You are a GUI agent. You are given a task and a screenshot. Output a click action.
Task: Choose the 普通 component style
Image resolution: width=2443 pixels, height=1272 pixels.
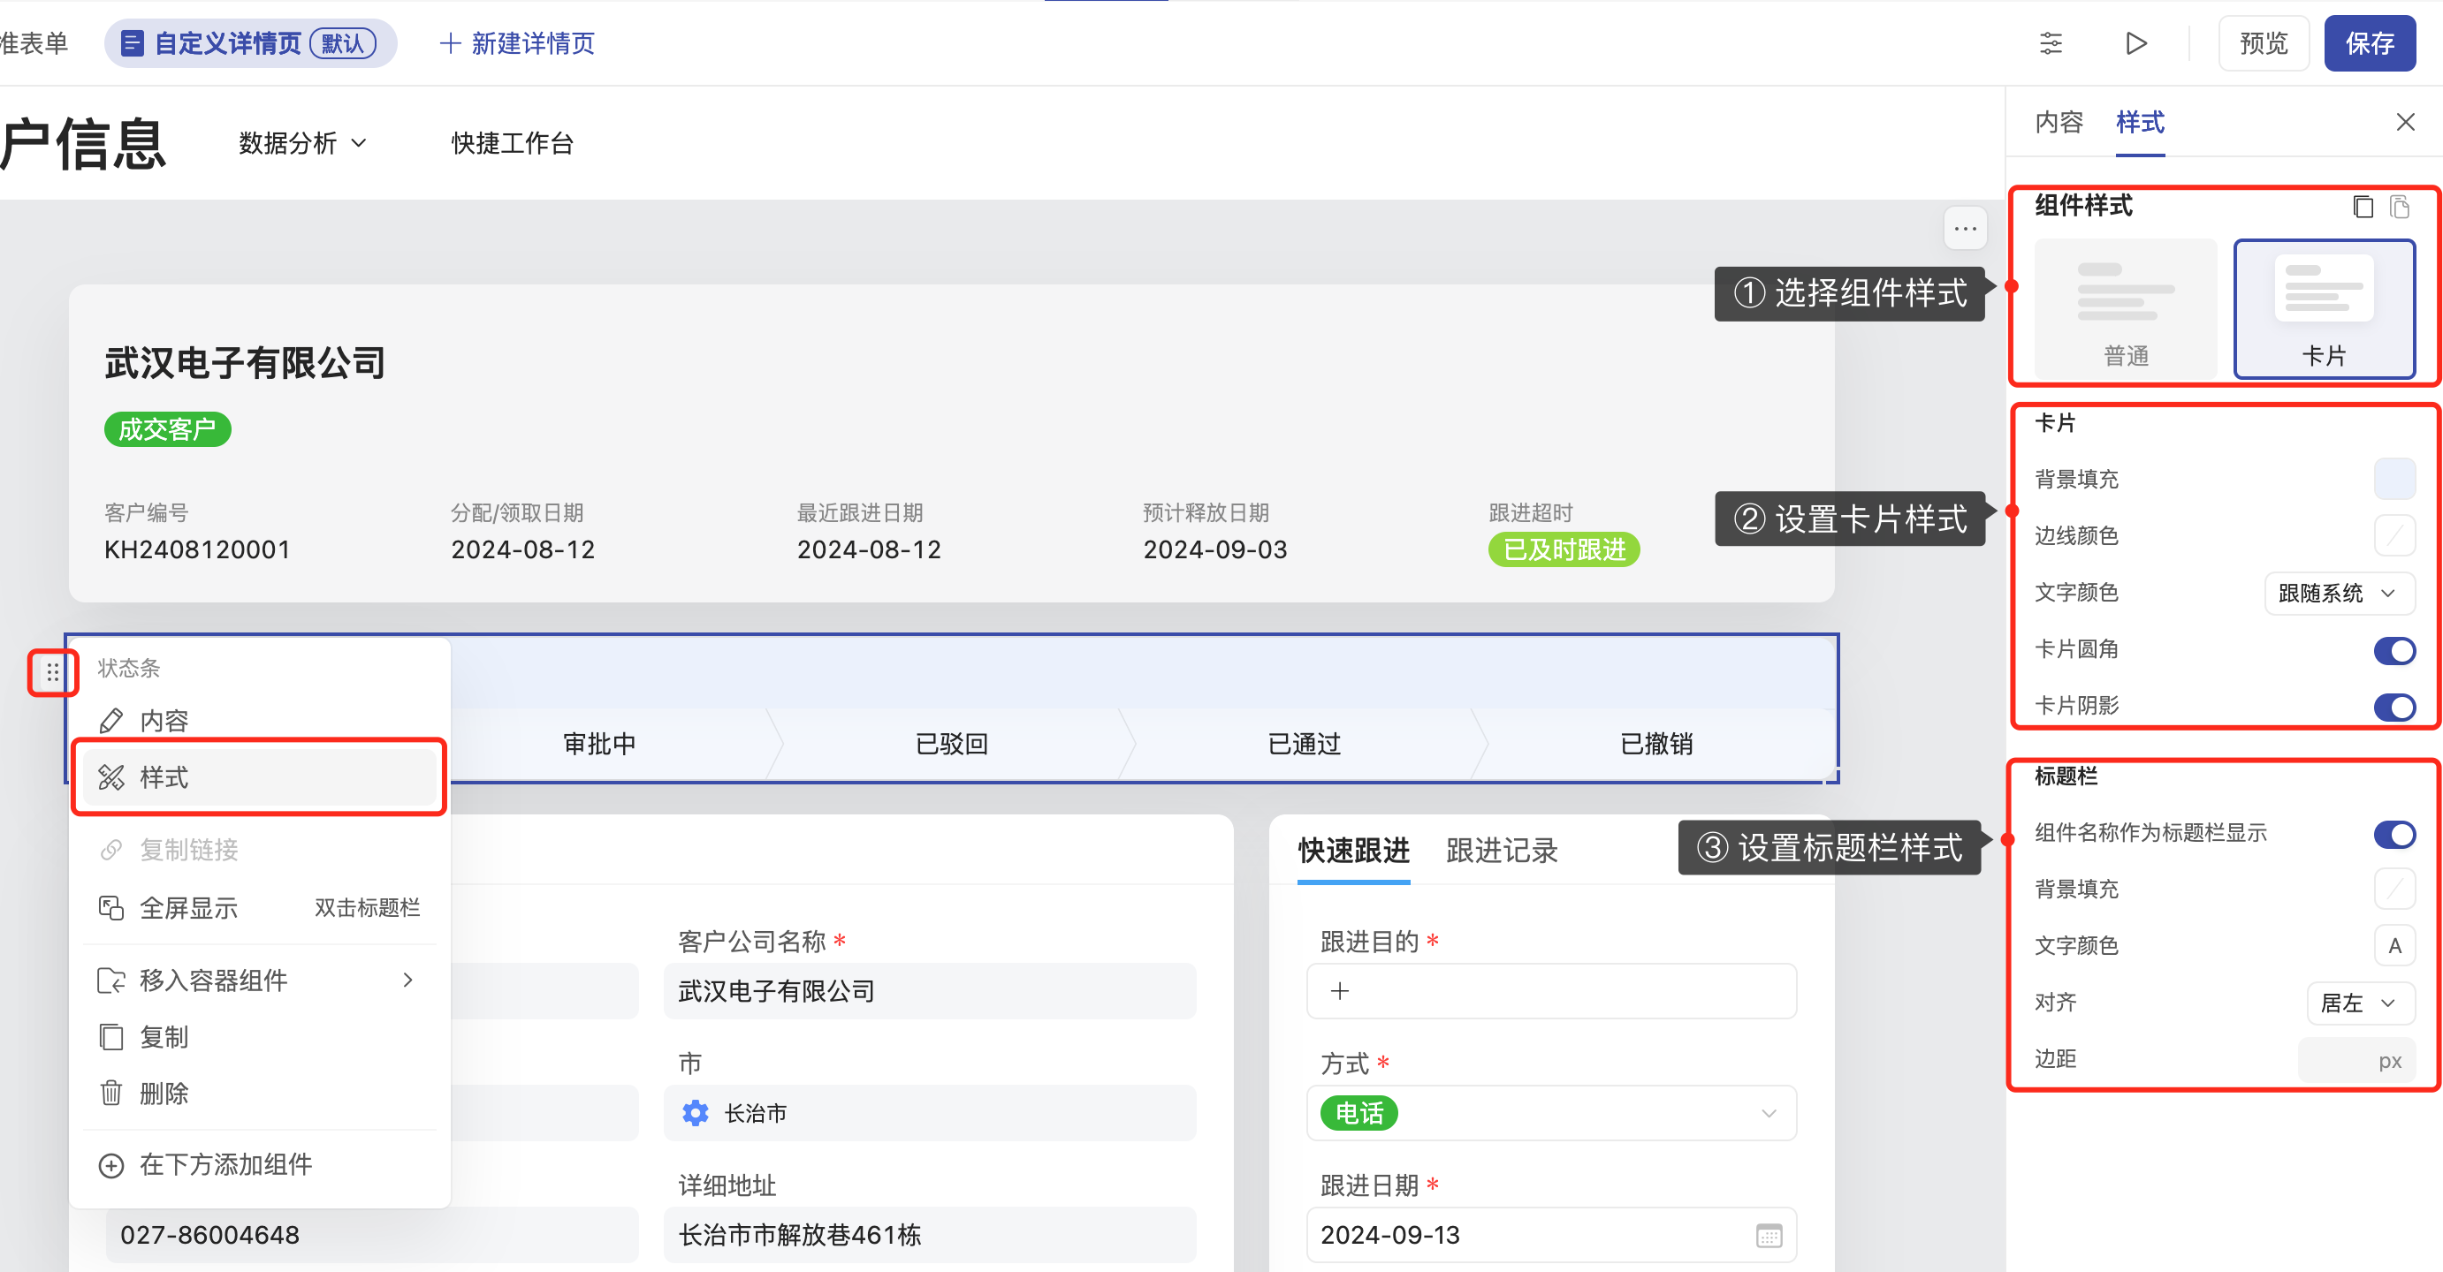tap(2126, 309)
